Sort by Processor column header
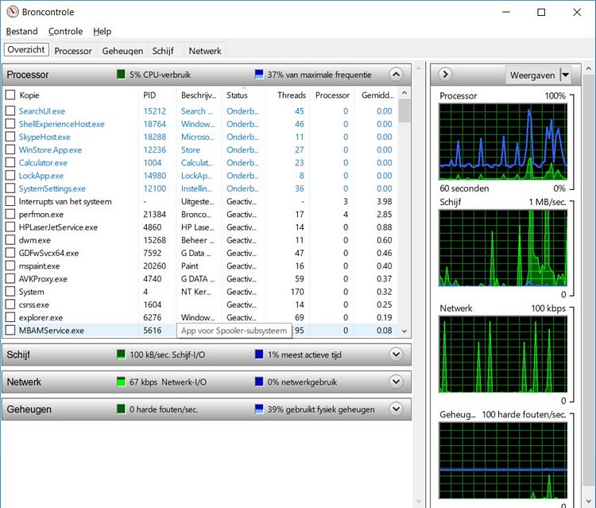The width and height of the screenshot is (596, 508). (x=332, y=95)
